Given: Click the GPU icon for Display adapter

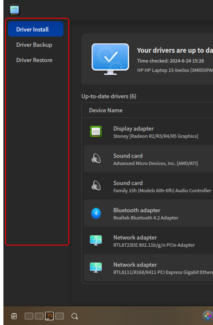Looking at the screenshot, I should [96, 131].
